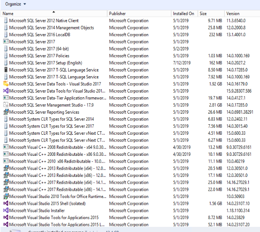Select Microsoft SQL Server Management Studio - 17.9 name
The width and height of the screenshot is (260, 232).
(x=51, y=105)
